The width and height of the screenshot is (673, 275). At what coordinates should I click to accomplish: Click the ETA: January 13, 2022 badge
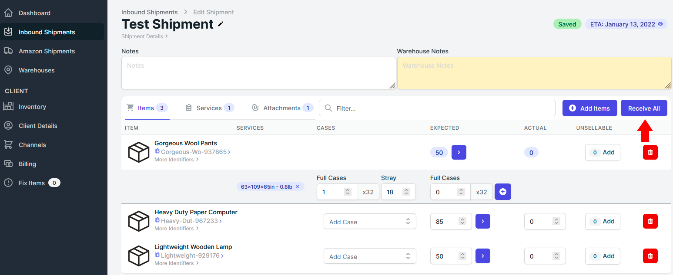626,24
